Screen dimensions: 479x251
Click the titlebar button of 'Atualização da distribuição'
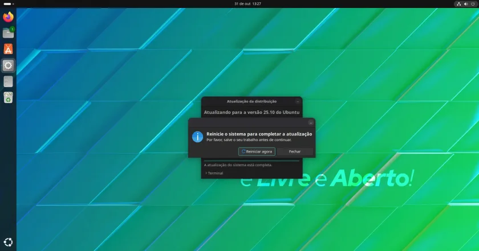point(298,101)
